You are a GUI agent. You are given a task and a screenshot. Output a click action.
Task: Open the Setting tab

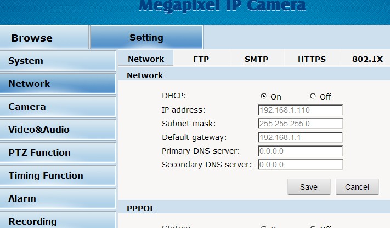click(x=146, y=38)
